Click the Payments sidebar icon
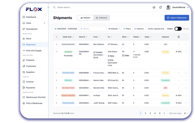The width and height of the screenshot is (195, 123). pos(24,88)
